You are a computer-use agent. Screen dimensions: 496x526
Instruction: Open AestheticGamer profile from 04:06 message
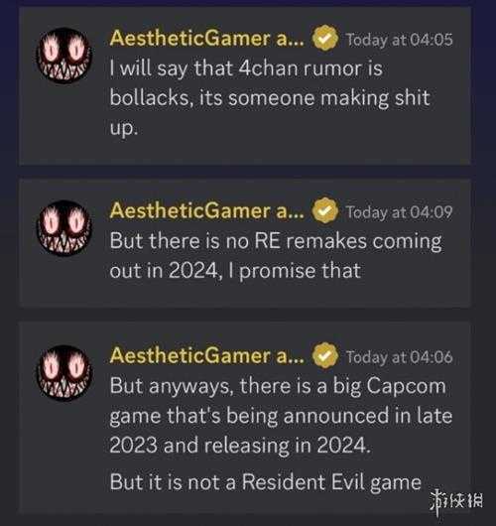207,355
